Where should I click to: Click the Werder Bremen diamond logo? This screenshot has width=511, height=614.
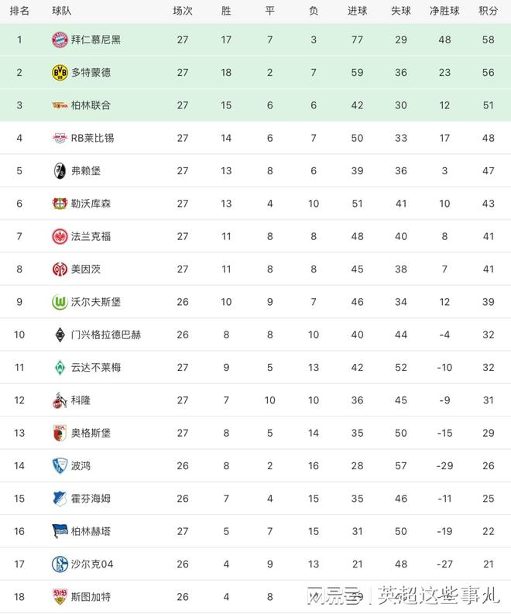point(59,367)
